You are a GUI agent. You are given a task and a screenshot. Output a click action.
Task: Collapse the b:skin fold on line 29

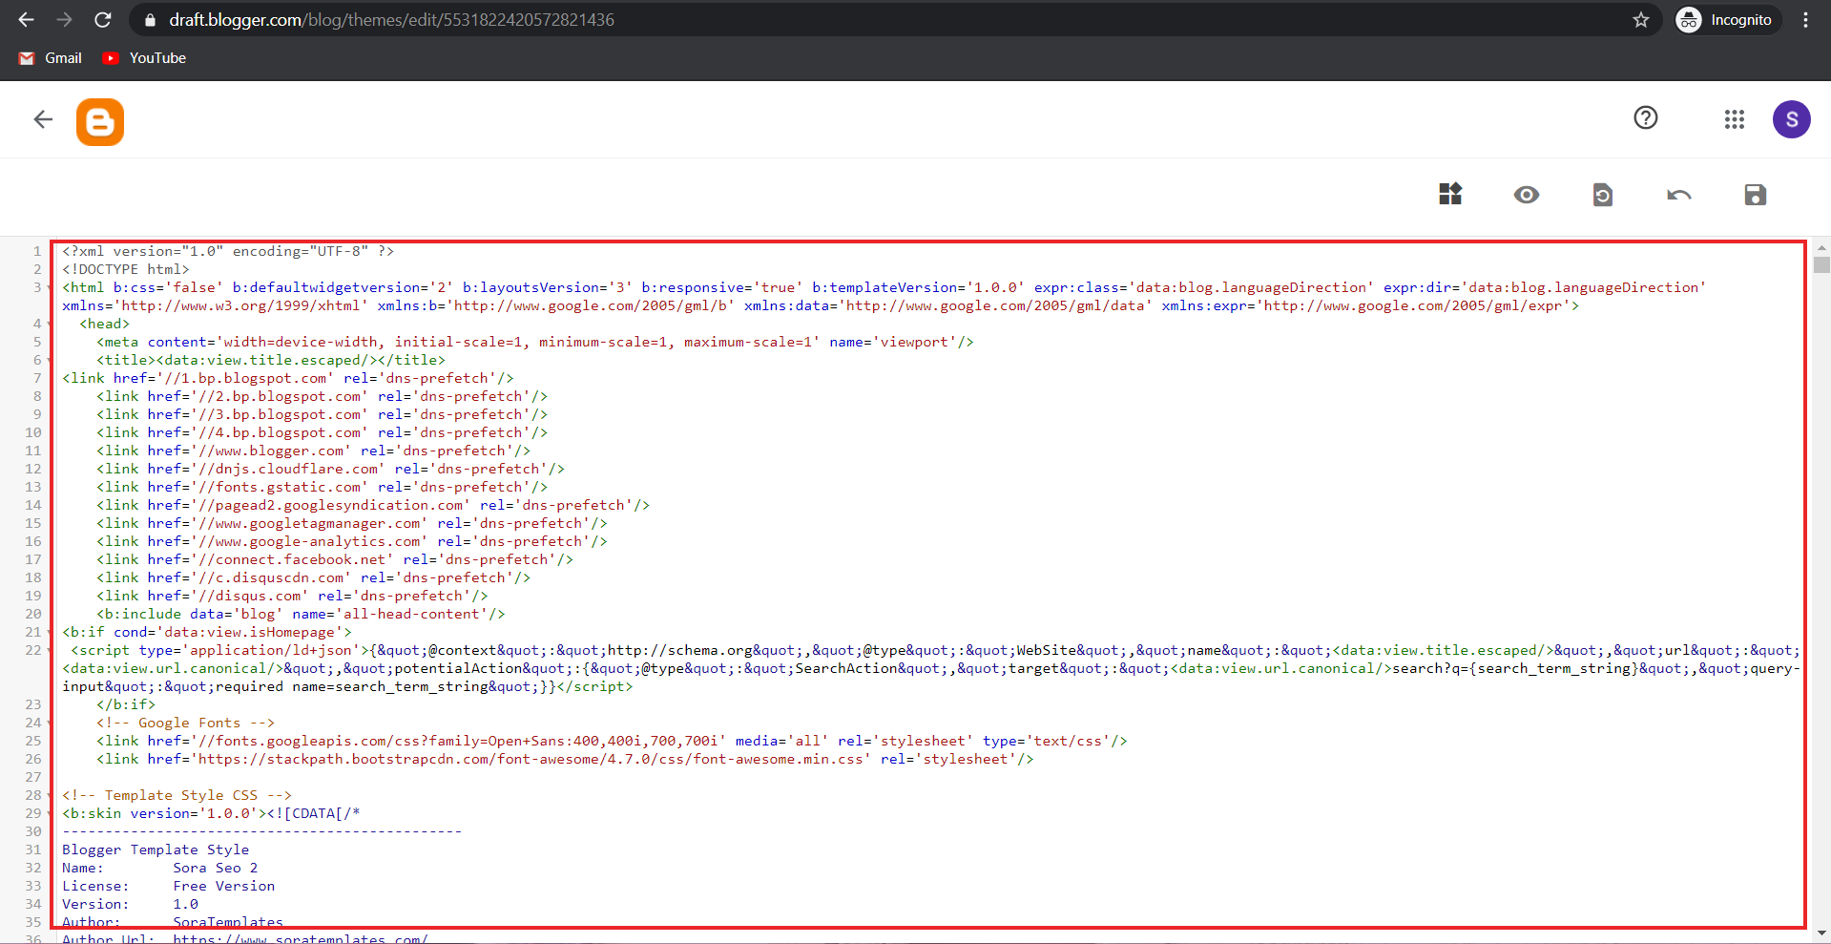(x=50, y=813)
